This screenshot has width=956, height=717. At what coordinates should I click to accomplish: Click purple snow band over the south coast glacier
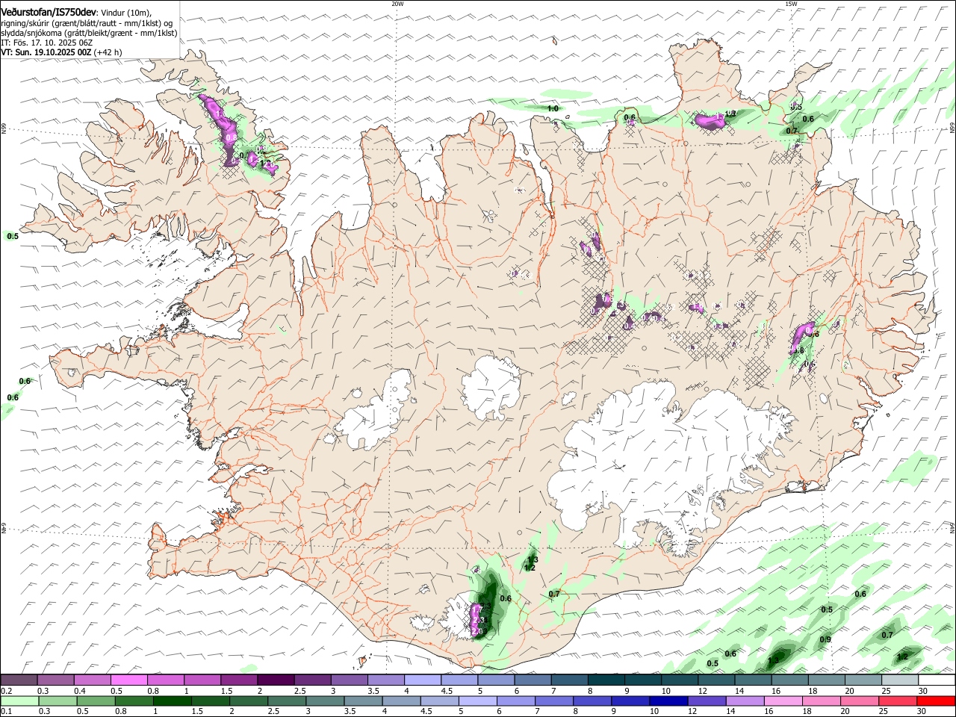click(478, 620)
